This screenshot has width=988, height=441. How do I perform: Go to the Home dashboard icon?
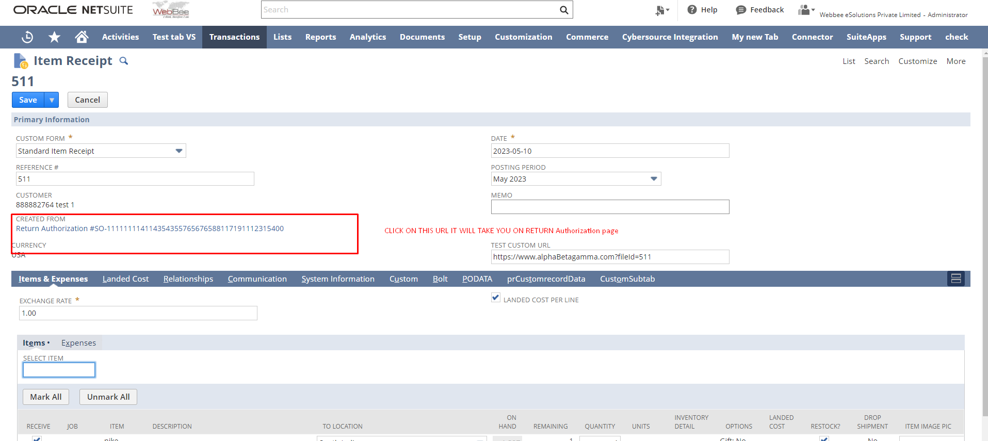coord(82,37)
